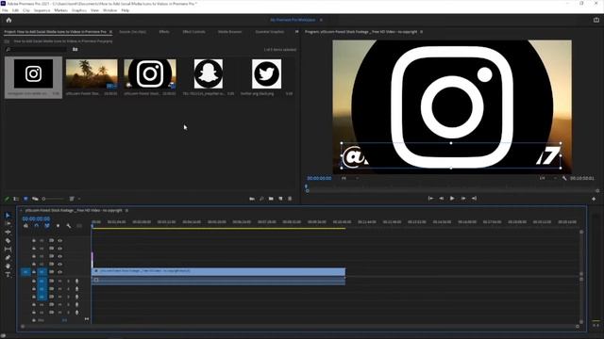Select the Pen tool

(8, 257)
